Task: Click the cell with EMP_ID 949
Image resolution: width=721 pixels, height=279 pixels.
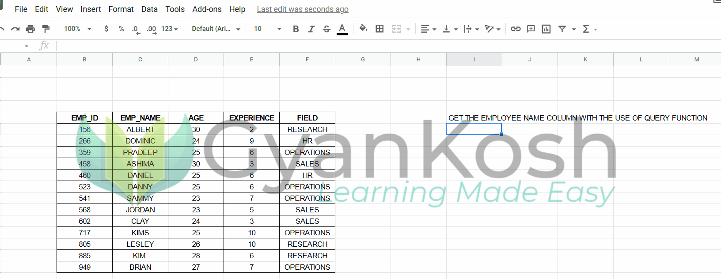Action: (84, 267)
